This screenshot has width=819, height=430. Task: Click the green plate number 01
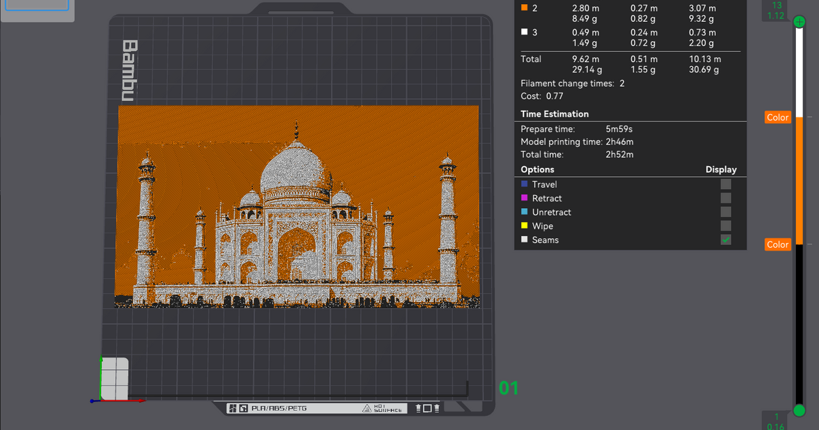pyautogui.click(x=509, y=388)
